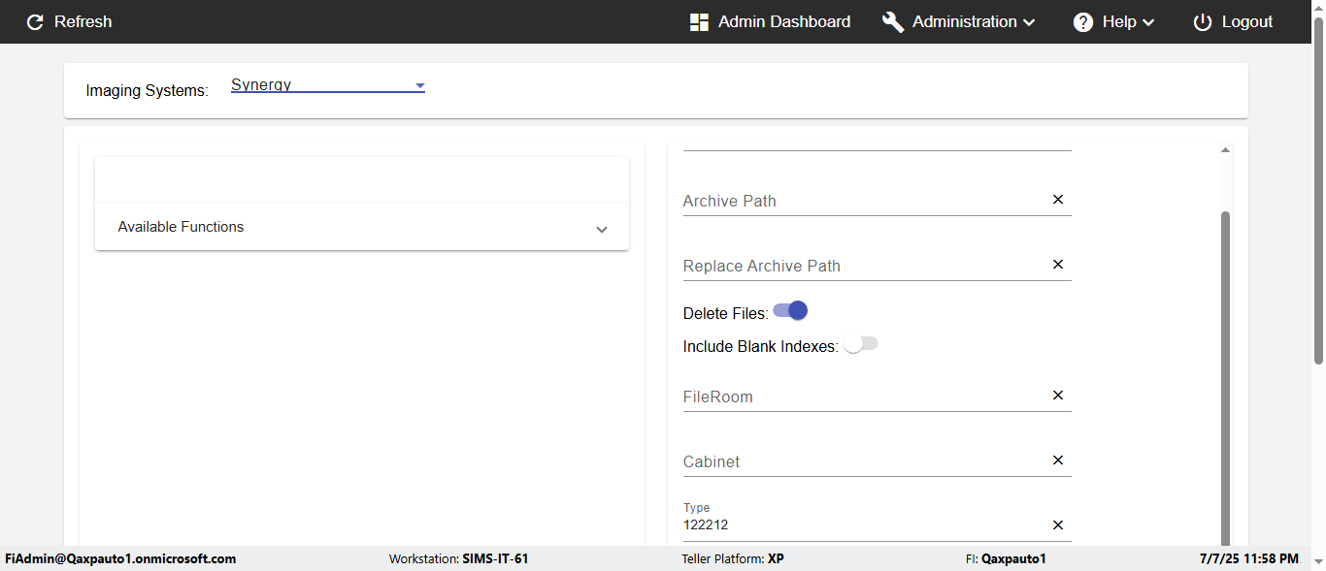This screenshot has width=1326, height=571.
Task: Open the Administration menu
Action: coord(974,22)
